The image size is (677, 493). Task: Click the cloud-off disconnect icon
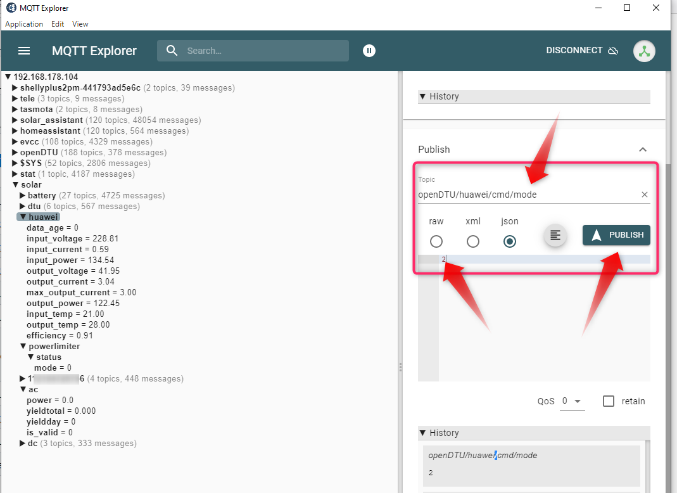(x=612, y=51)
